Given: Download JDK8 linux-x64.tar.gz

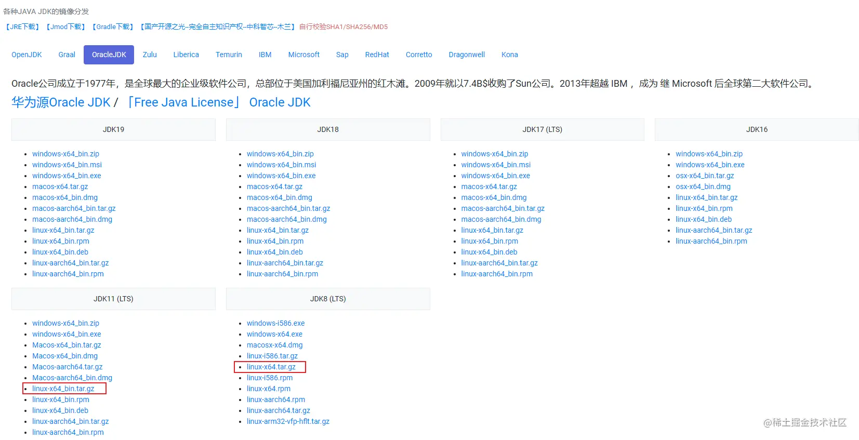Looking at the screenshot, I should pyautogui.click(x=271, y=367).
